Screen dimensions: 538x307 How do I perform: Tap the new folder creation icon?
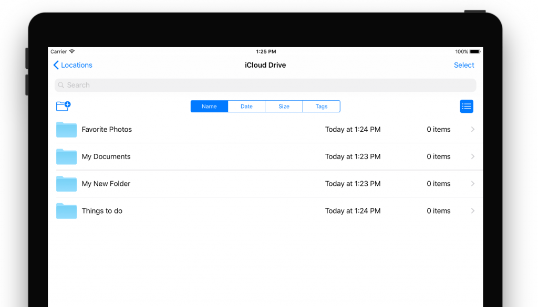click(x=63, y=105)
